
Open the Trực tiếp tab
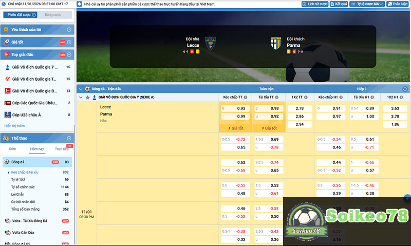(62, 149)
